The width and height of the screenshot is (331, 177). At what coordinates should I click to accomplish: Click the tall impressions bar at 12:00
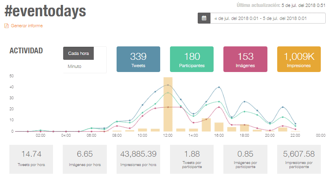tap(168, 104)
